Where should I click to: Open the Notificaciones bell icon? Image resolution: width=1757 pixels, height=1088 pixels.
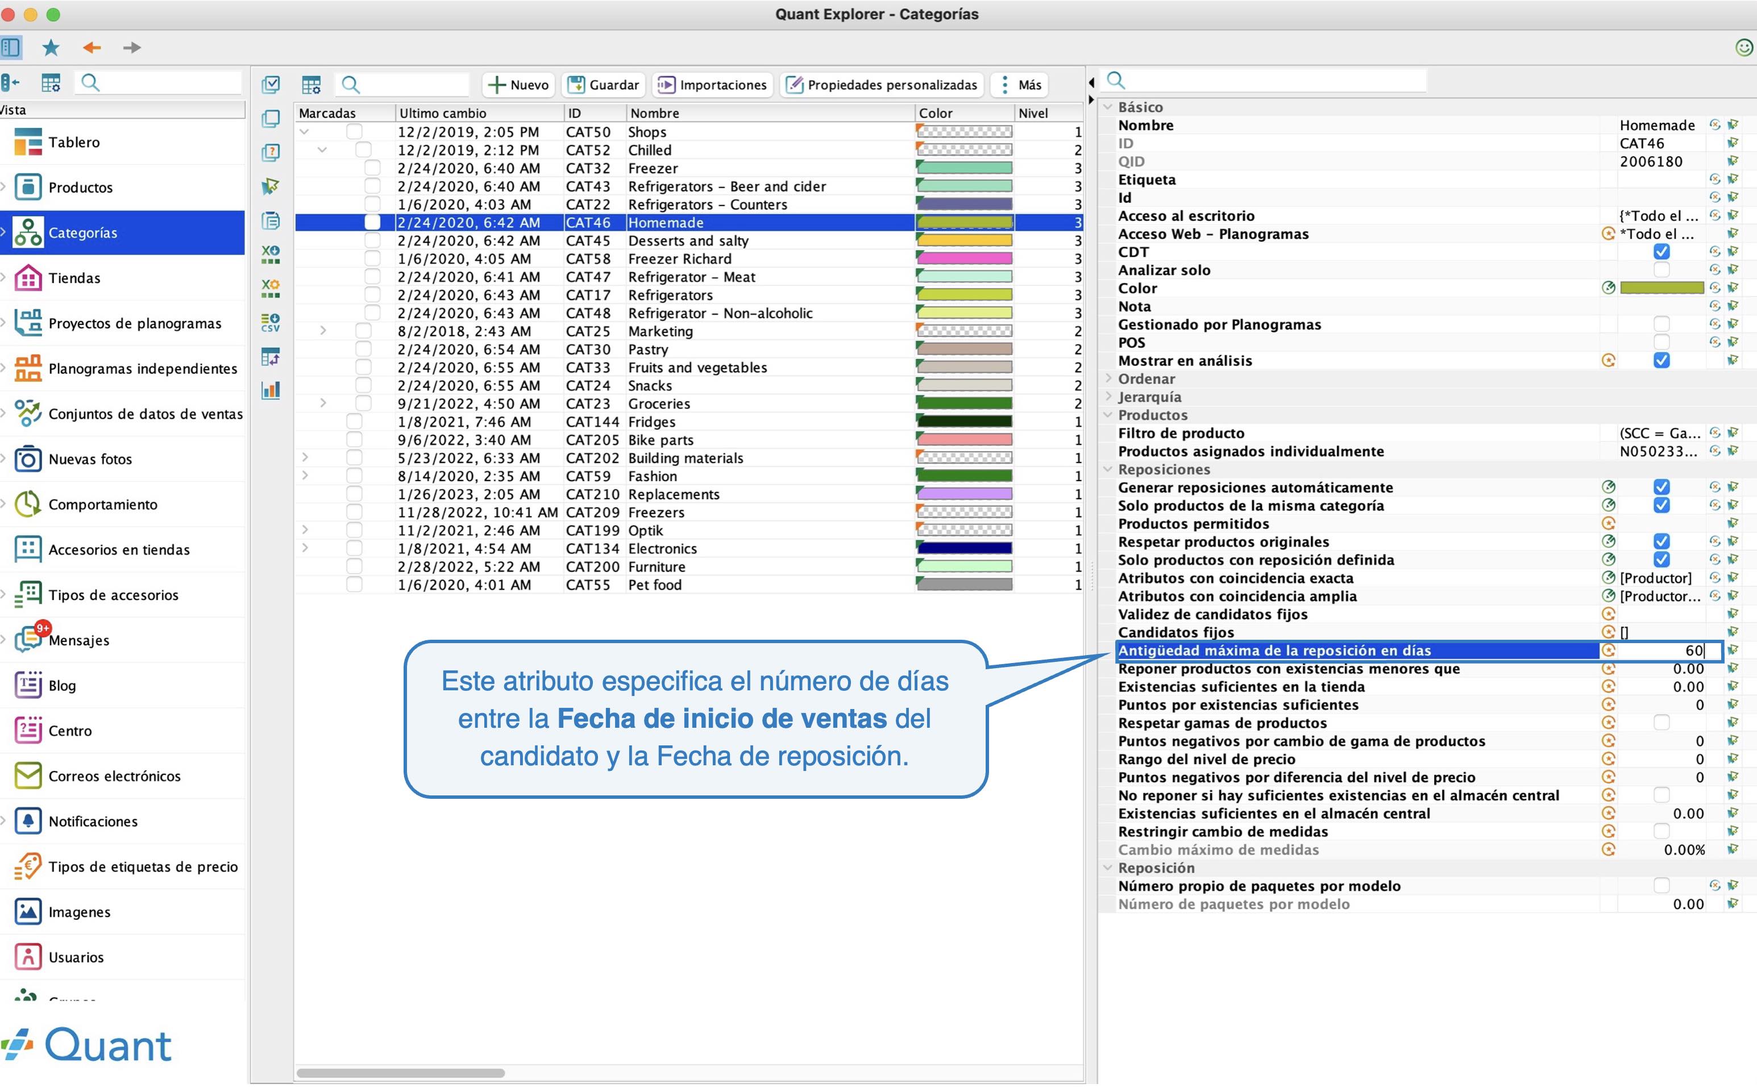(28, 821)
